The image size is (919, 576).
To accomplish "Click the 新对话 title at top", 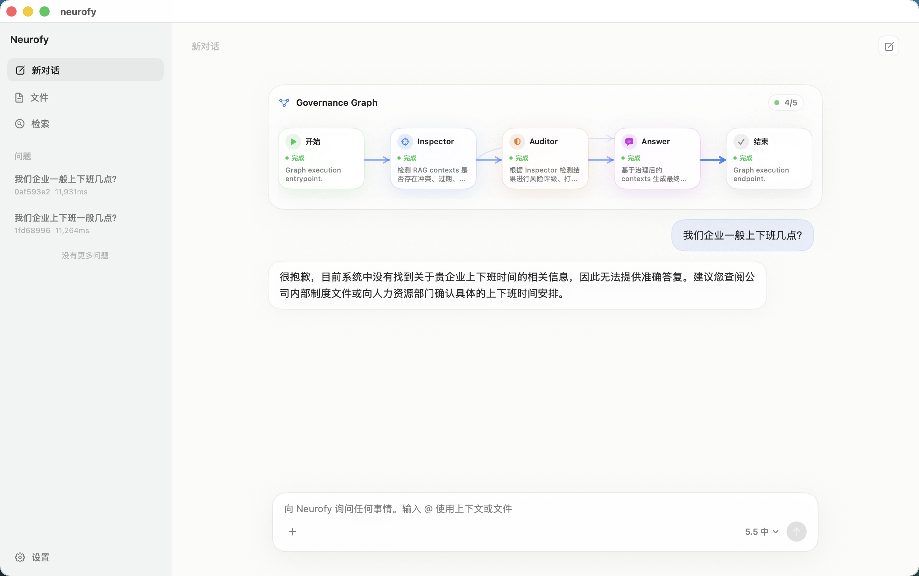I will [206, 47].
